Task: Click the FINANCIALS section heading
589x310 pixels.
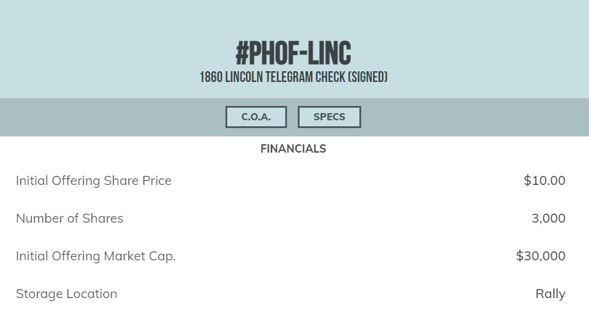Action: [293, 149]
